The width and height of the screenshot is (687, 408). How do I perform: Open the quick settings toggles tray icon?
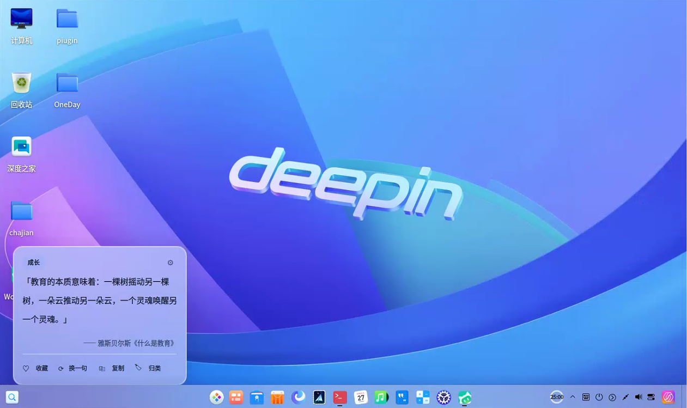[x=652, y=397]
